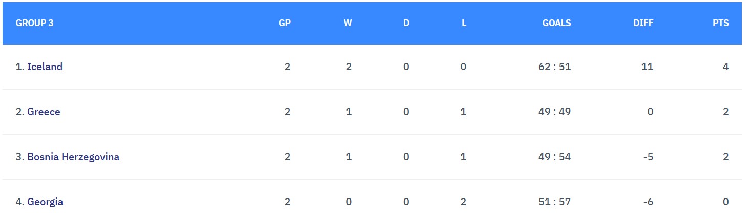Click the D column header
The width and height of the screenshot is (749, 221).
pos(406,23)
